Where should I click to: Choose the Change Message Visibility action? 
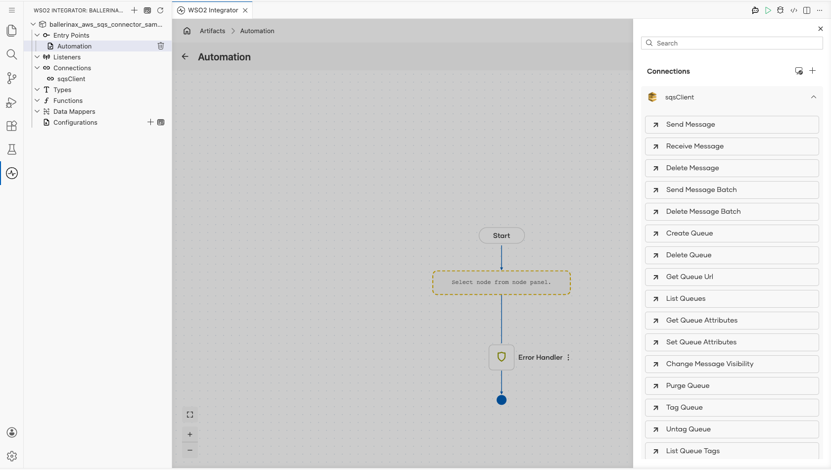(732, 364)
